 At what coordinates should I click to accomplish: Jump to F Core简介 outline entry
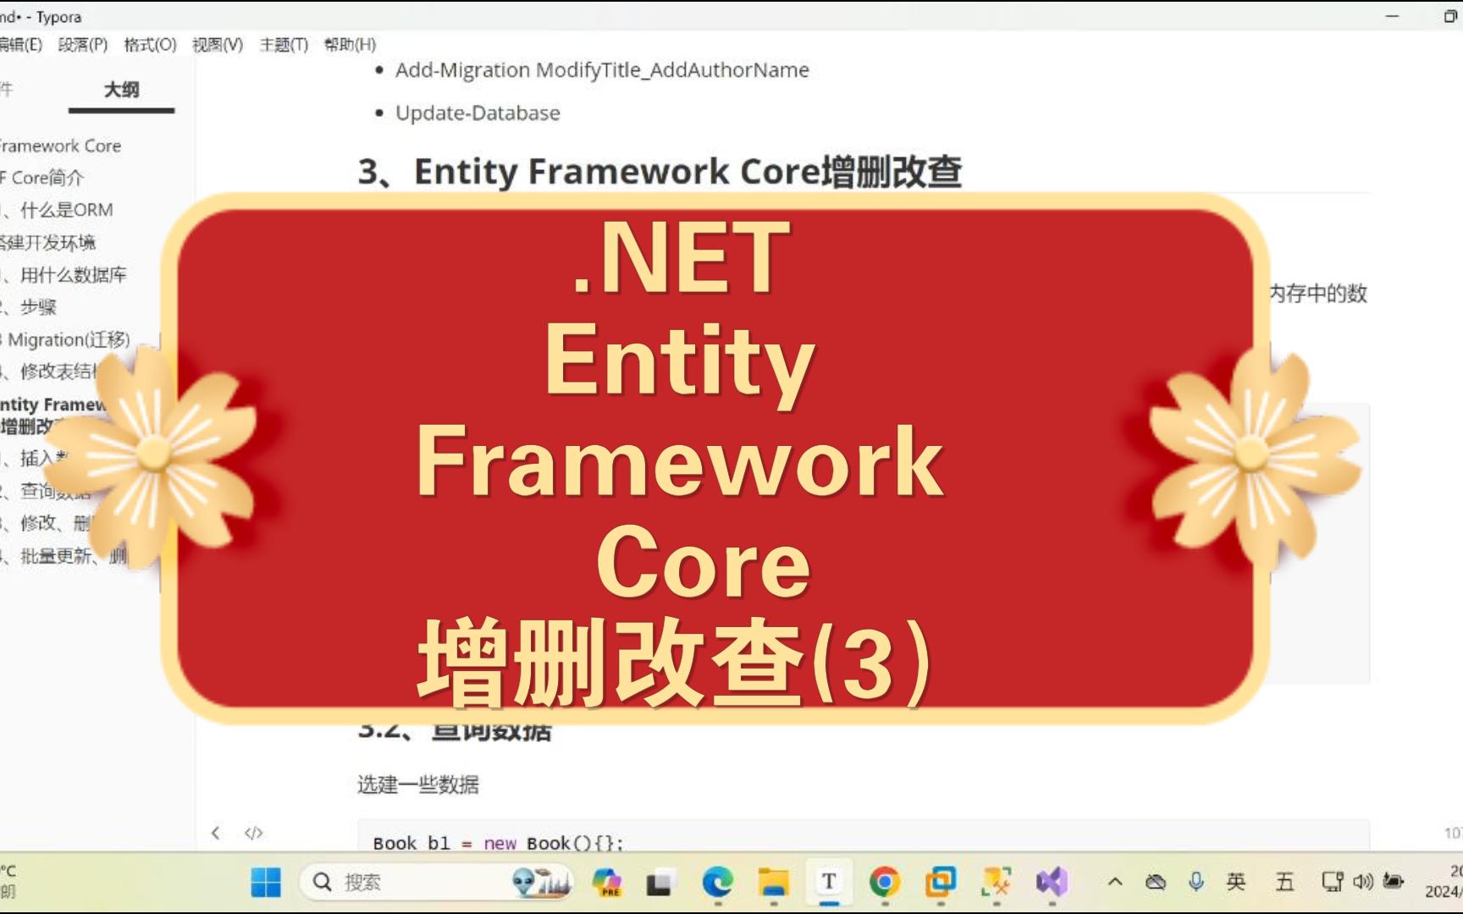click(x=42, y=178)
